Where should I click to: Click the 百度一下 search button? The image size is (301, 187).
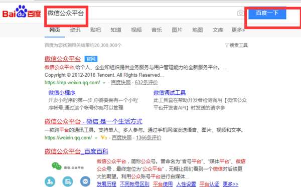267,13
